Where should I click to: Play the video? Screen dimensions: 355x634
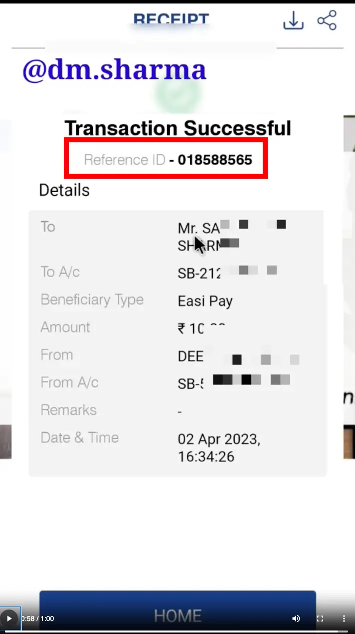(9, 619)
